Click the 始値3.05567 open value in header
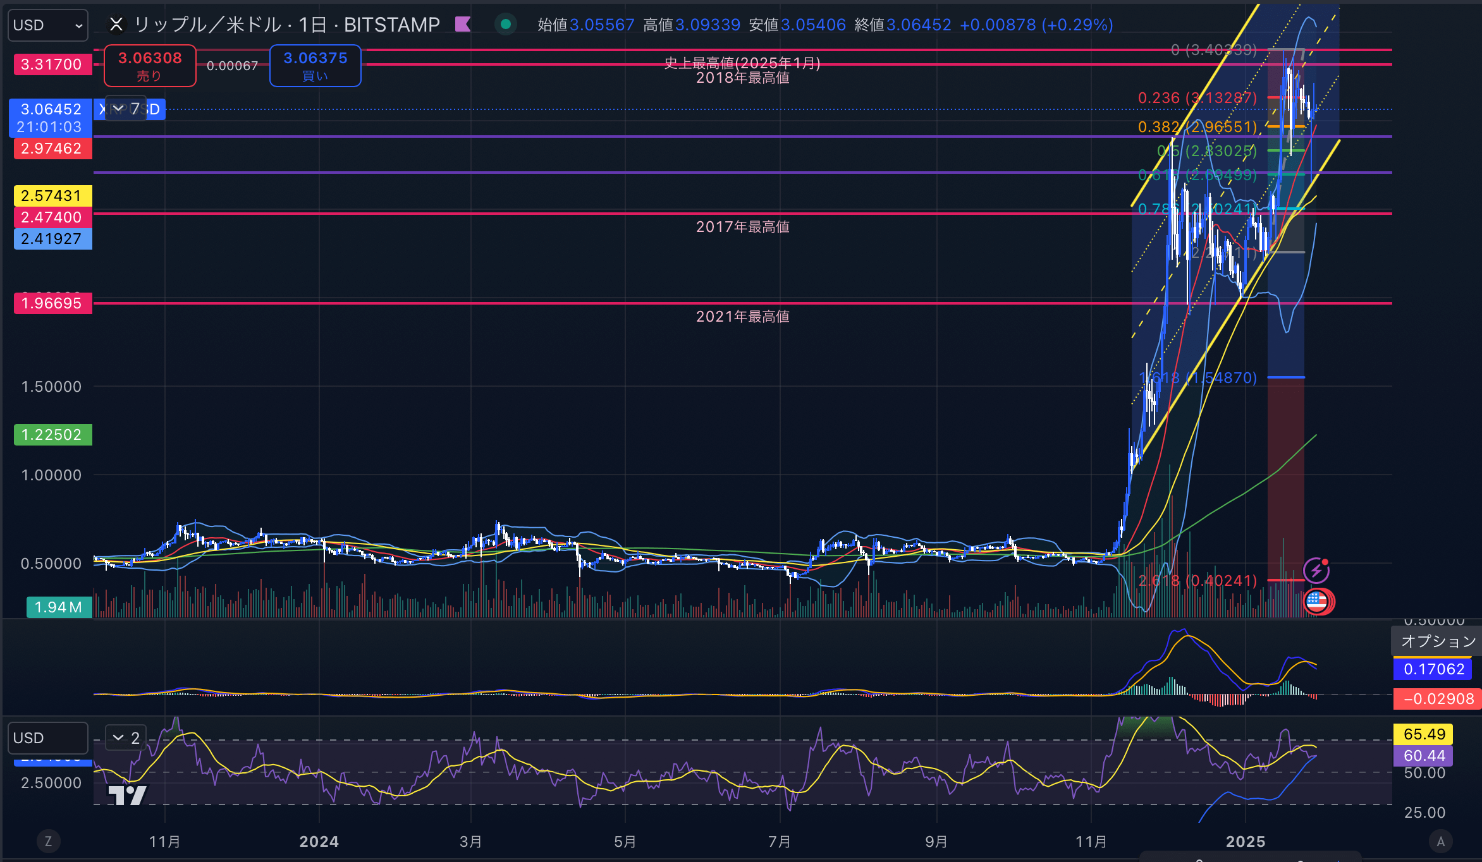This screenshot has width=1482, height=862. pyautogui.click(x=586, y=25)
